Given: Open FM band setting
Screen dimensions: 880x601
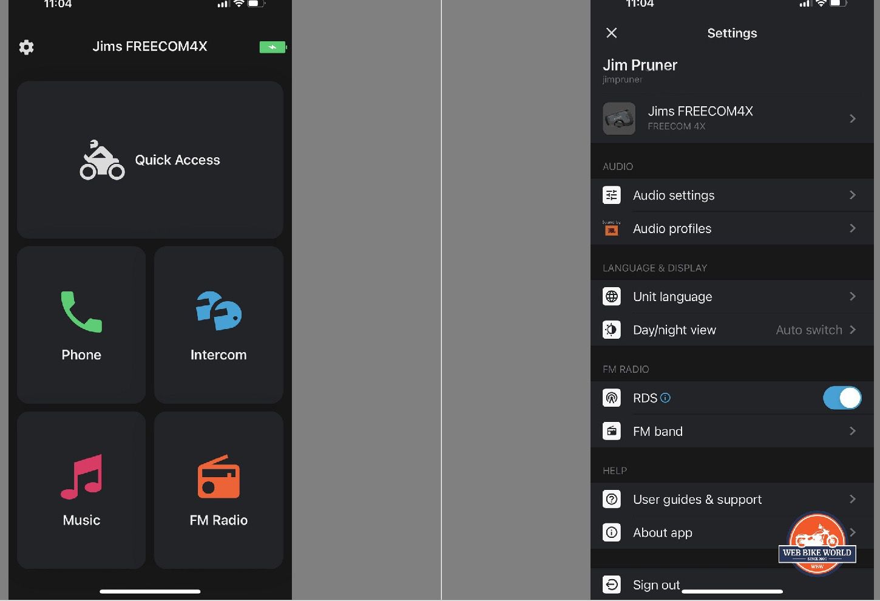Looking at the screenshot, I should coord(732,431).
